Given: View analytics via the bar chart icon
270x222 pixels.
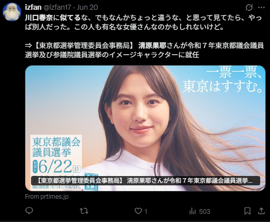Looking at the screenshot, I should (192, 211).
